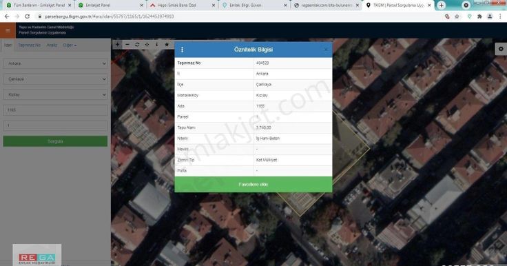Image resolution: width=507 pixels, height=266 pixels.
Task: Click the Favorilere ekle button
Action: click(253, 185)
